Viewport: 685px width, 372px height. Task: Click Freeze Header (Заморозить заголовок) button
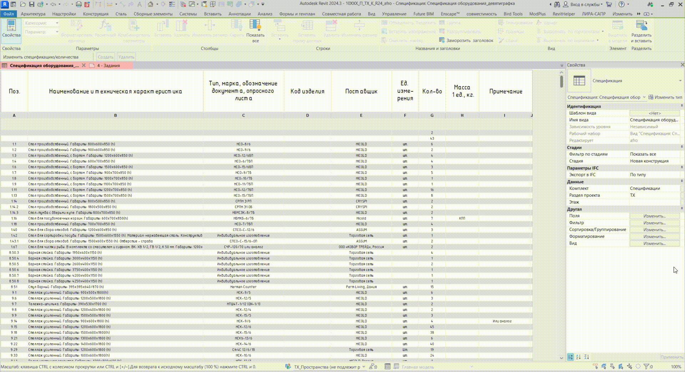click(466, 40)
